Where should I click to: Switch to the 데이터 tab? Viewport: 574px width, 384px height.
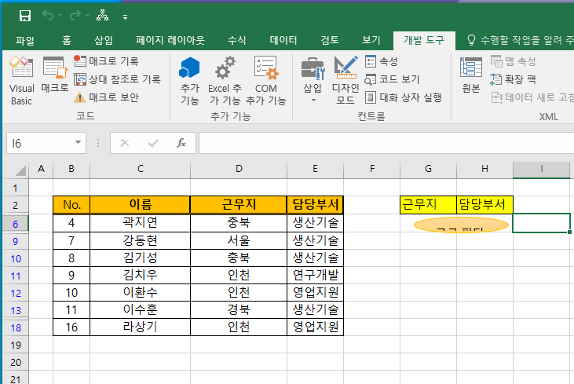point(283,40)
